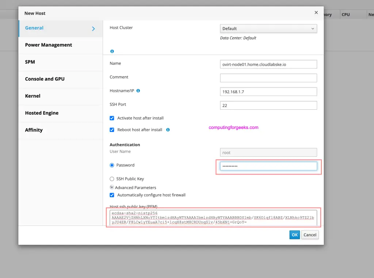Uncheck Activate host after install
This screenshot has width=374, height=278.
point(112,118)
